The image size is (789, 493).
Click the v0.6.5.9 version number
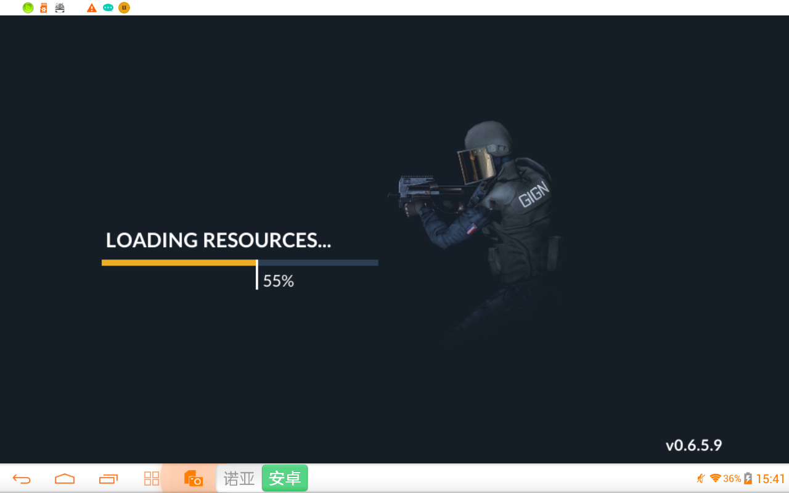[x=693, y=445]
